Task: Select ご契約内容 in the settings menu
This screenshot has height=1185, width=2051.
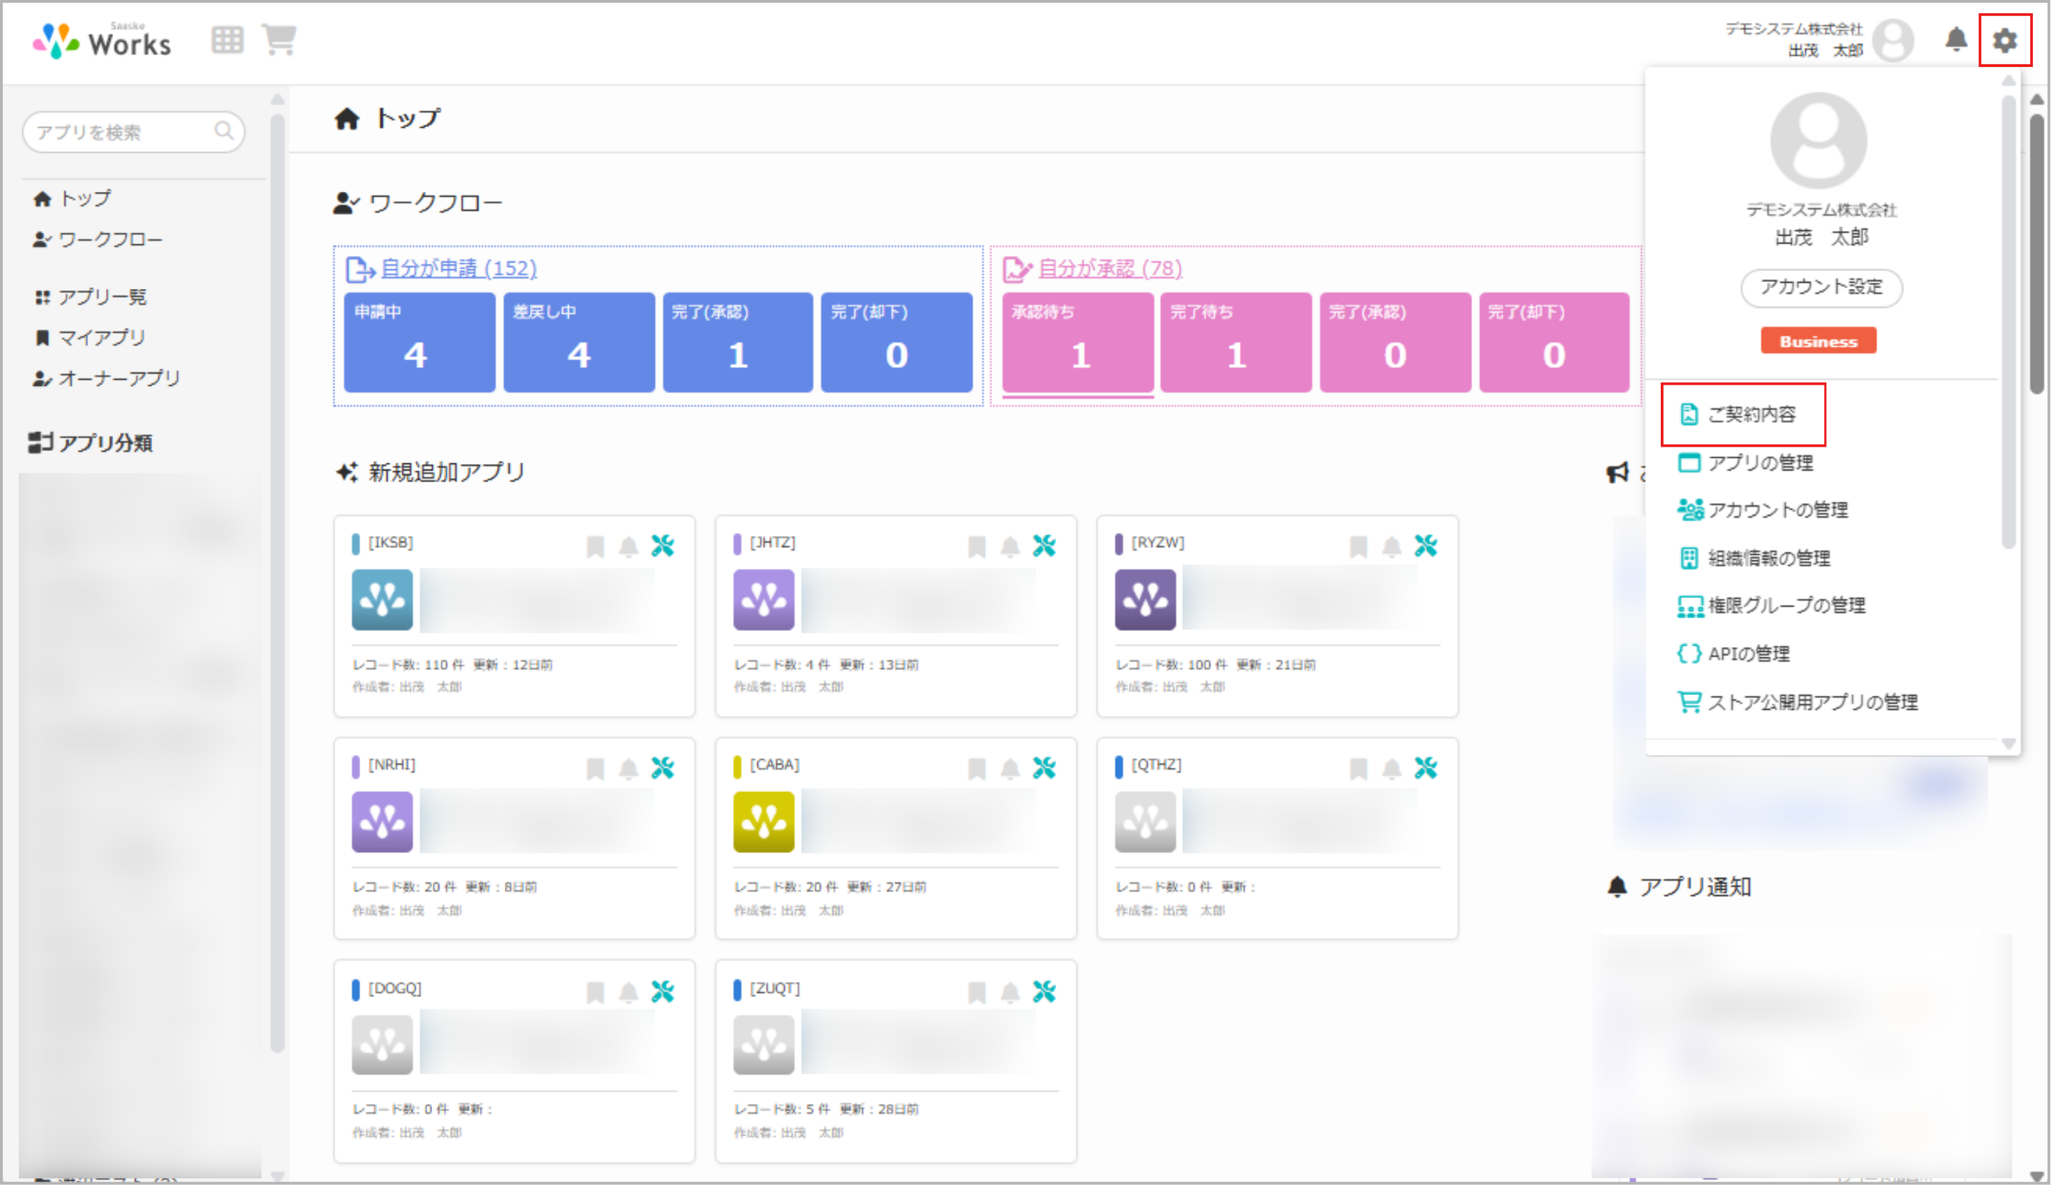Action: [1750, 415]
